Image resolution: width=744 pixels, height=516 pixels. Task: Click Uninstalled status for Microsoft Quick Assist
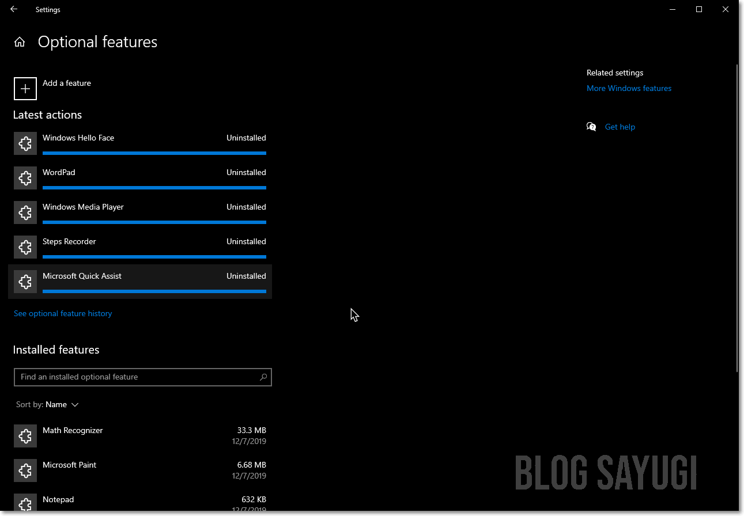(x=246, y=276)
